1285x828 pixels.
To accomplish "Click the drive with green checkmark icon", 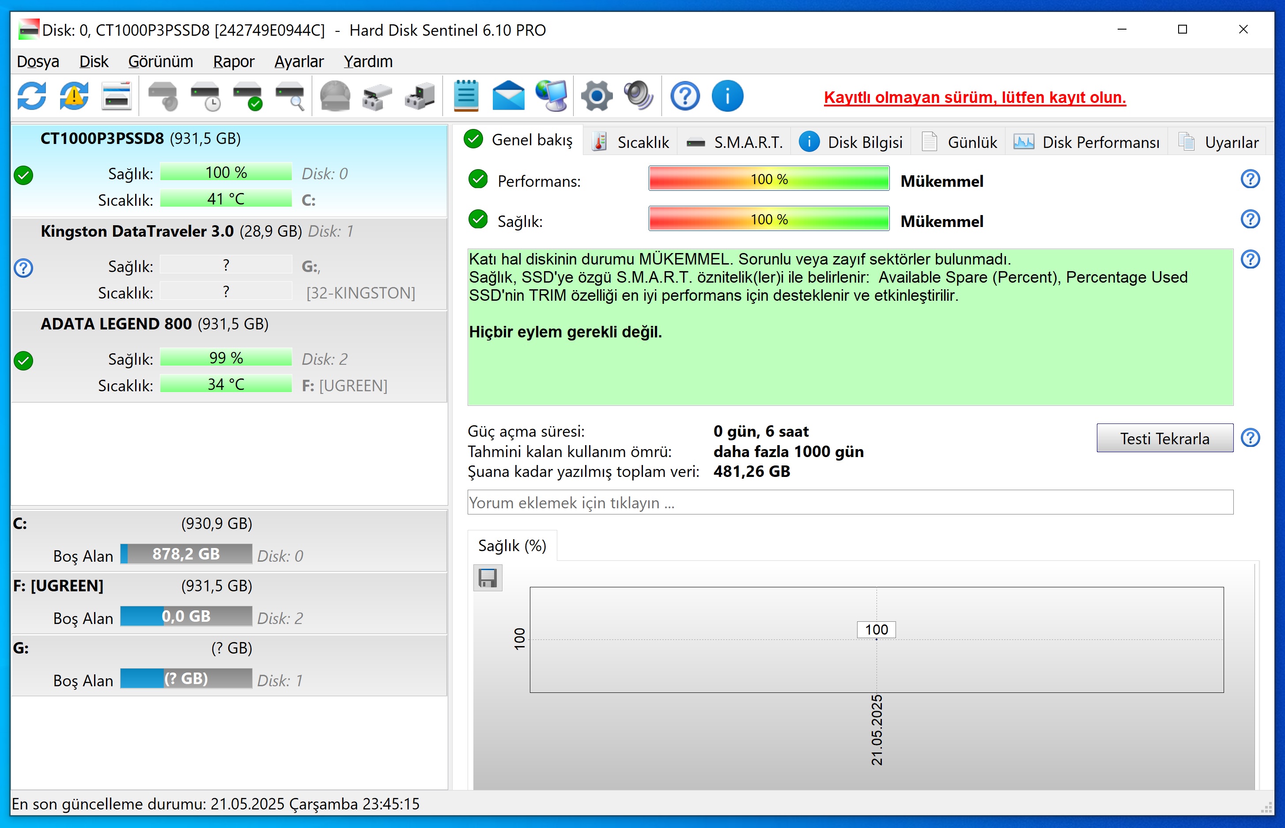I will (248, 97).
